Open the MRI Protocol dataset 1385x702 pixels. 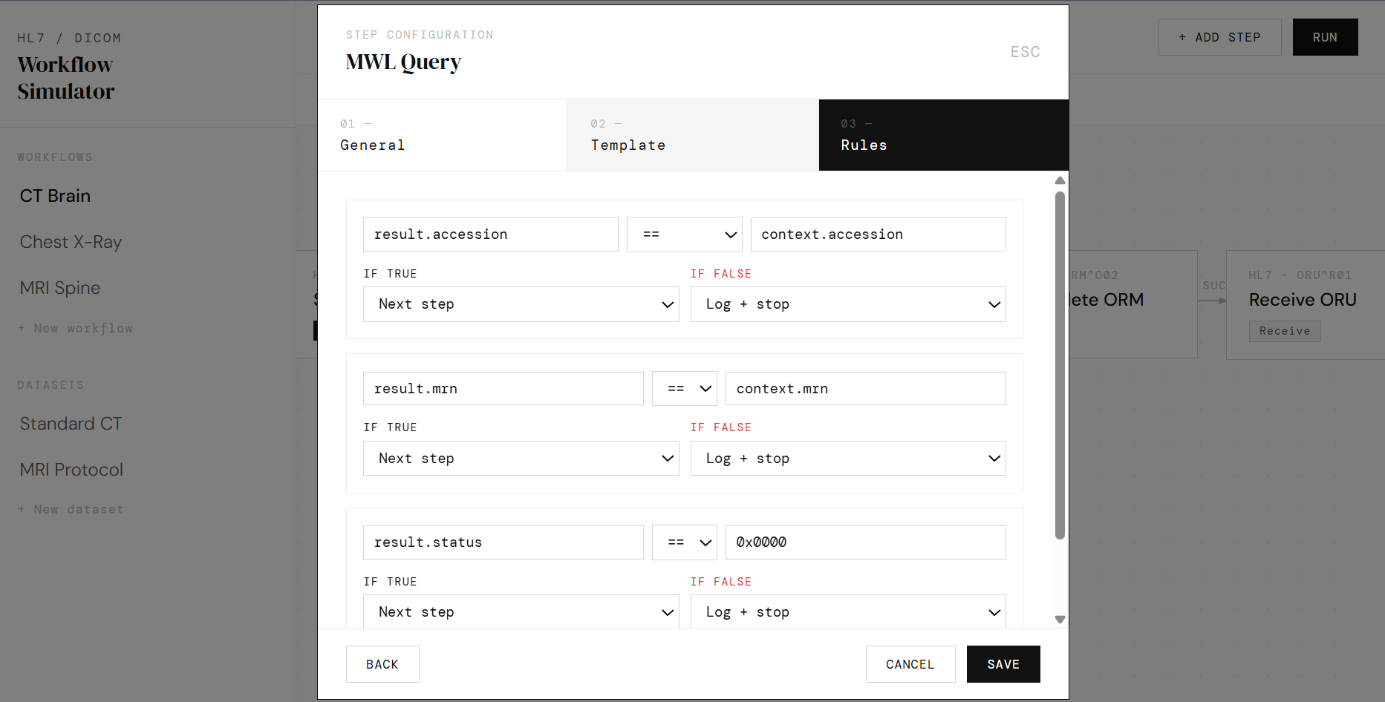[71, 469]
